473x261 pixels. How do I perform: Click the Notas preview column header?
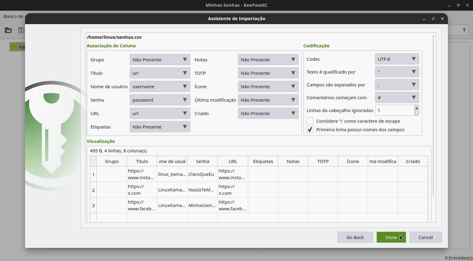click(293, 161)
